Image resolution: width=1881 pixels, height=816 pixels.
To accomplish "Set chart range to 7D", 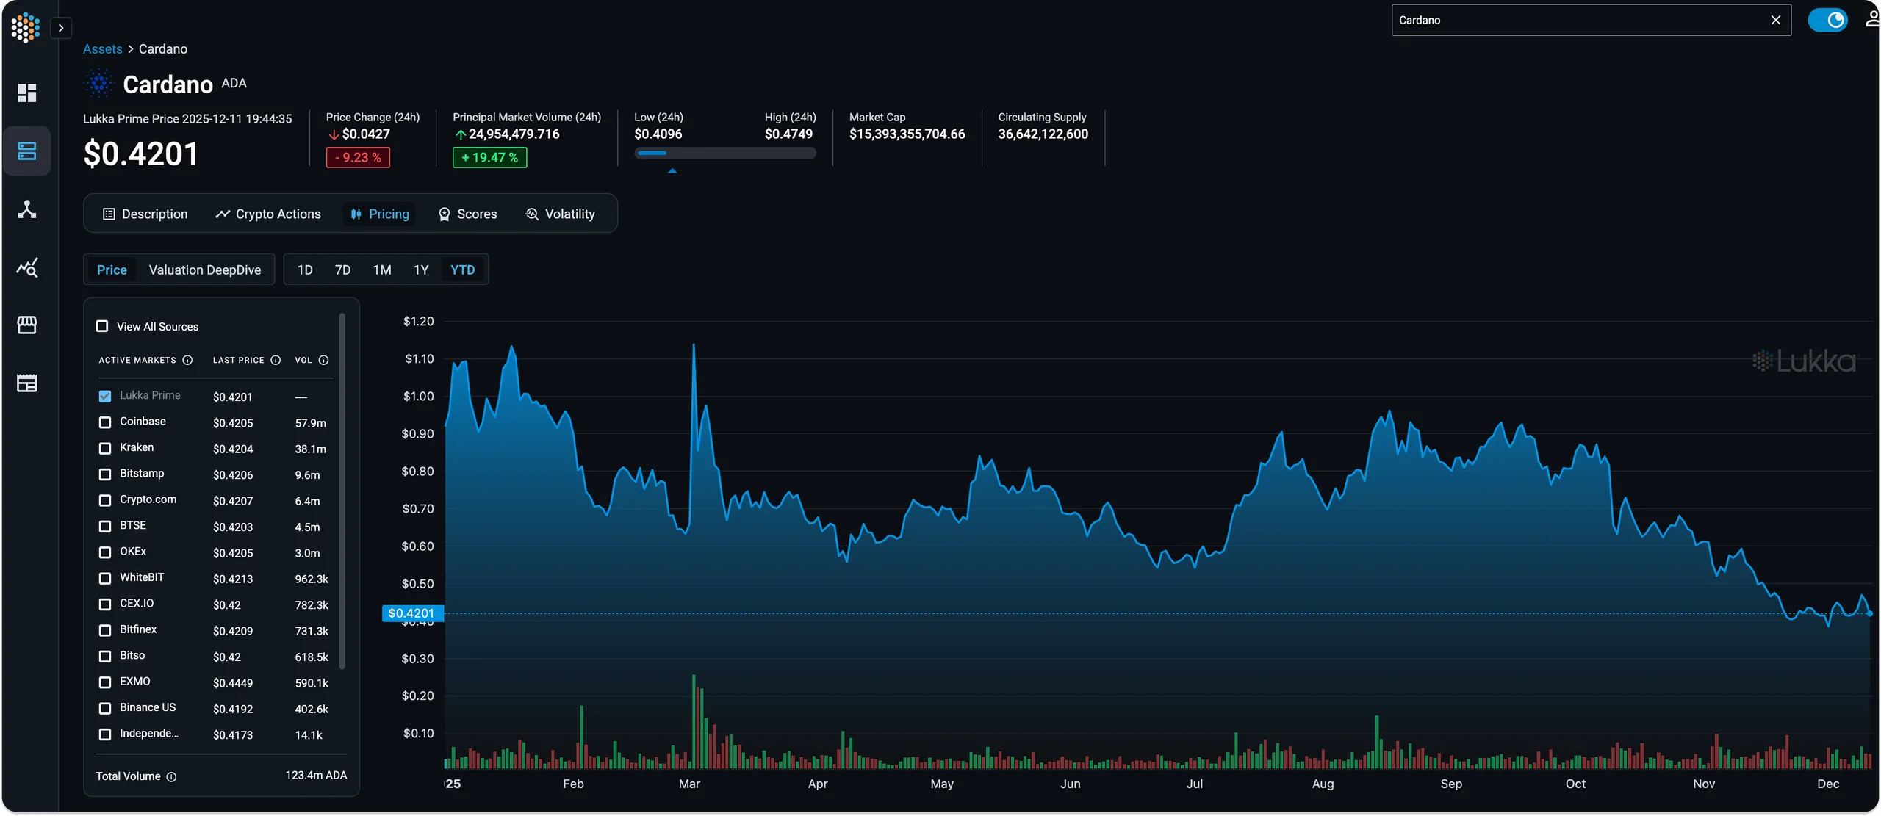I will point(342,270).
